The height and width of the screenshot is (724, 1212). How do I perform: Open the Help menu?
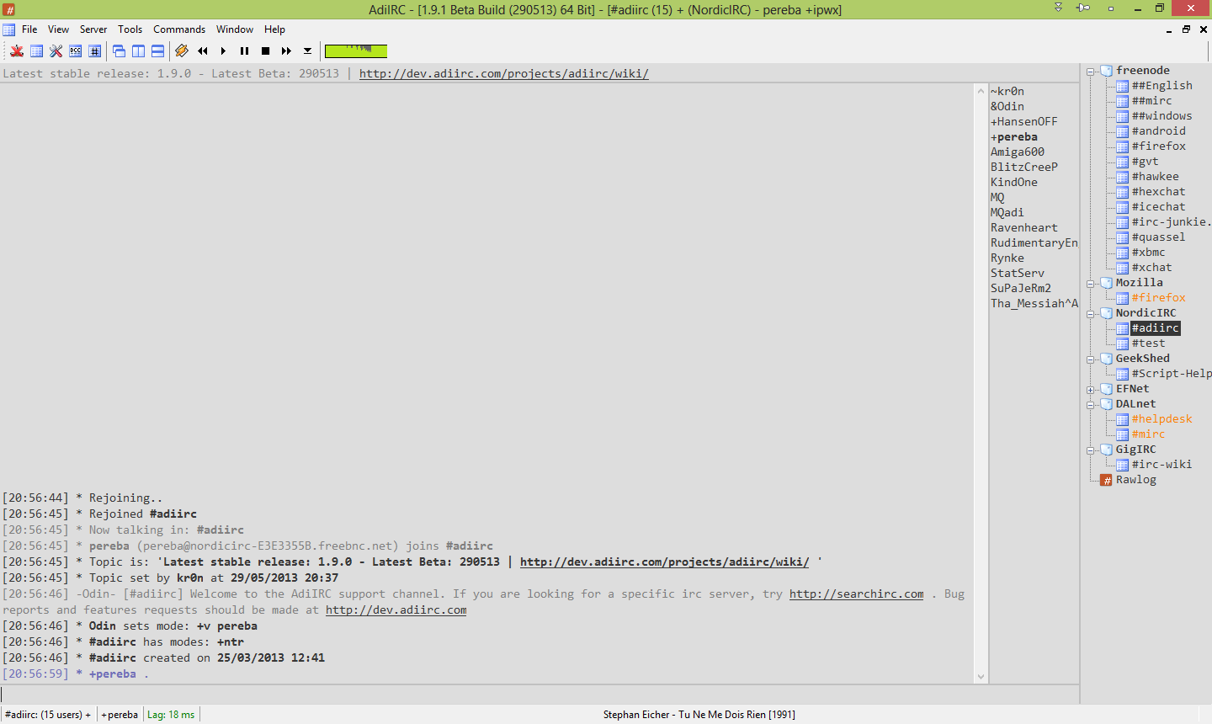[274, 29]
